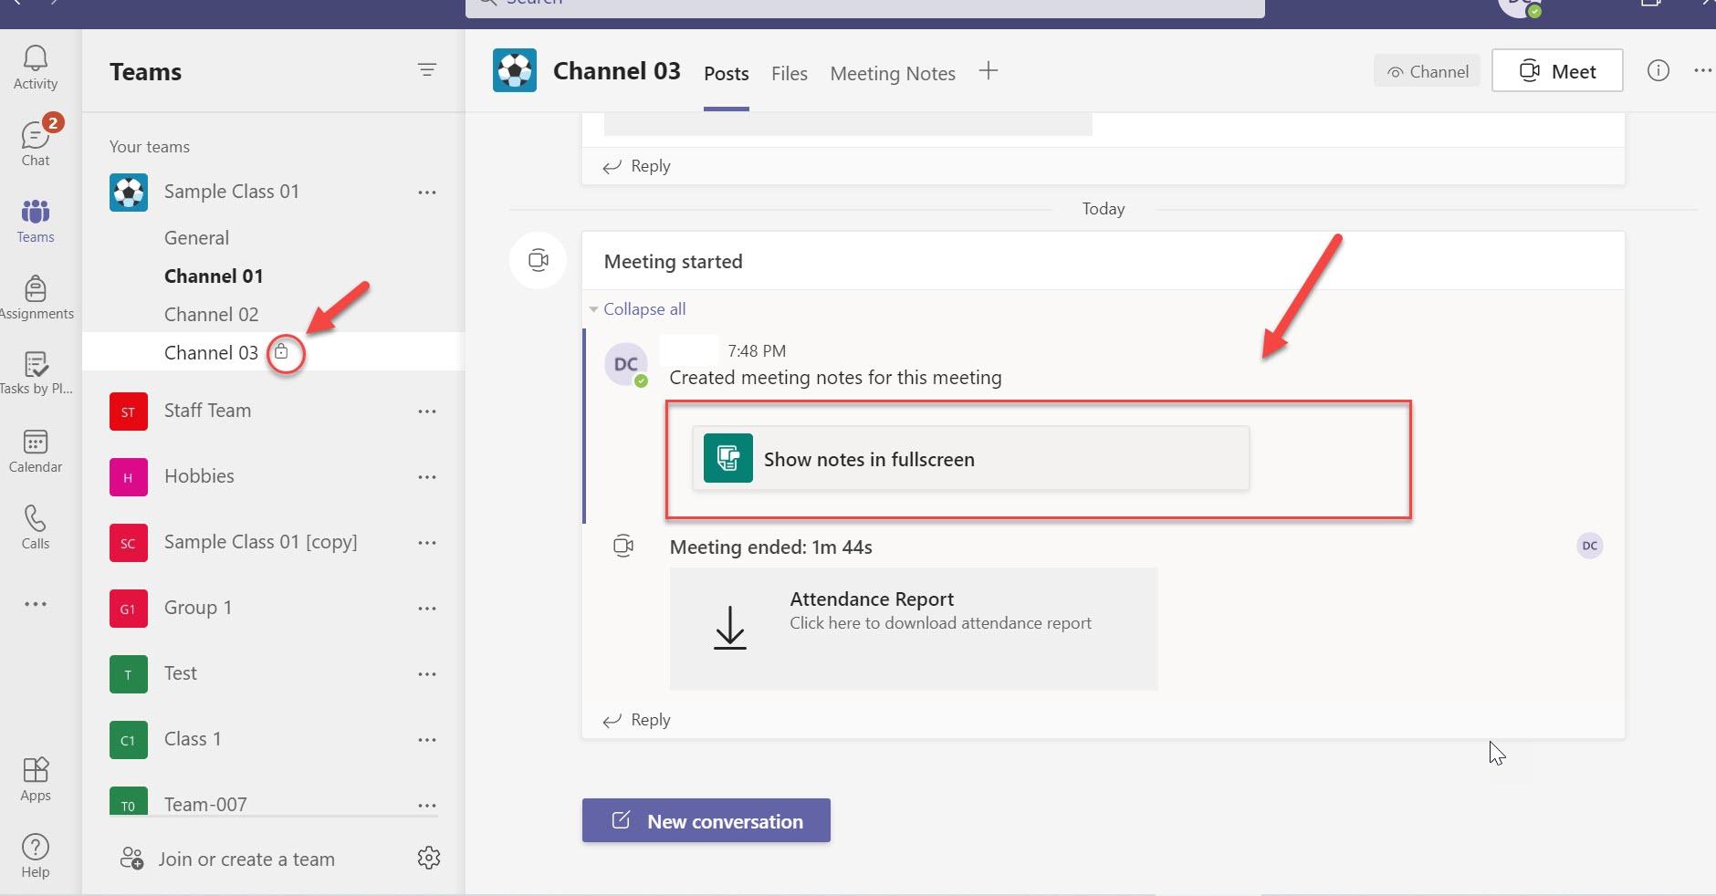Open Test team more options

(x=427, y=674)
